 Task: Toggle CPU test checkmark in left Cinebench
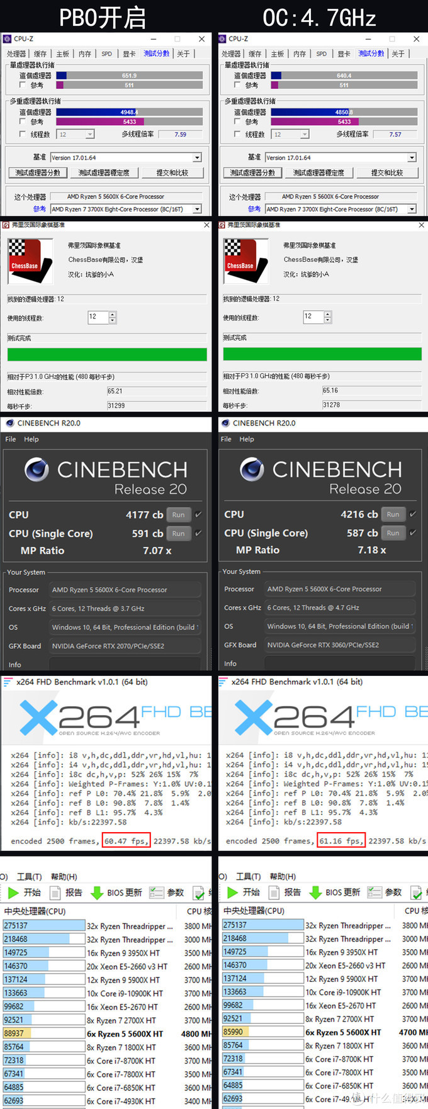tap(198, 514)
